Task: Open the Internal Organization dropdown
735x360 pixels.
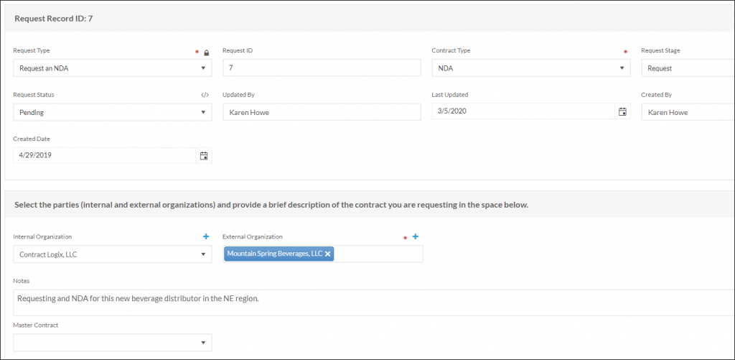Action: tap(204, 254)
